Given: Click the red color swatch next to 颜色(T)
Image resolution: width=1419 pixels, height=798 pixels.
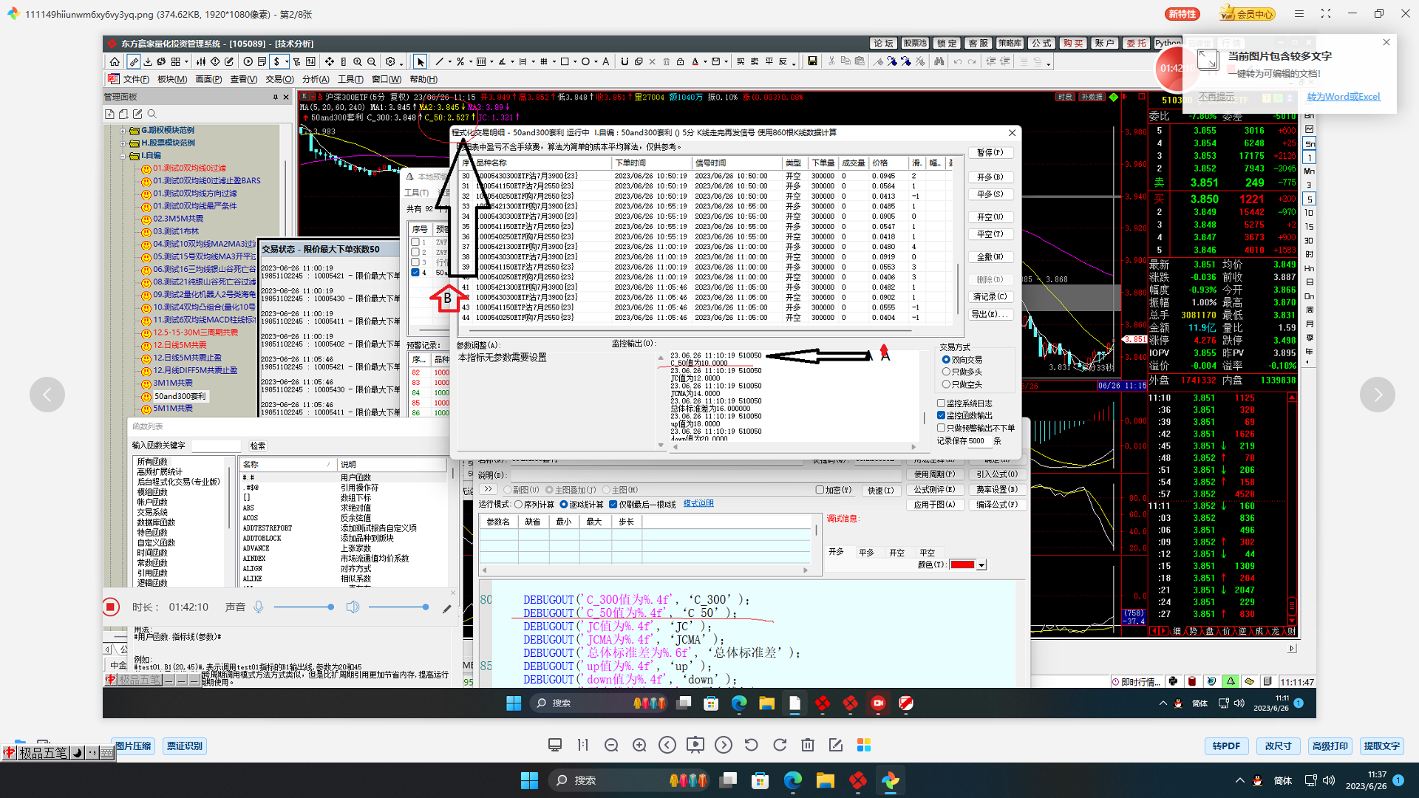Looking at the screenshot, I should (962, 565).
